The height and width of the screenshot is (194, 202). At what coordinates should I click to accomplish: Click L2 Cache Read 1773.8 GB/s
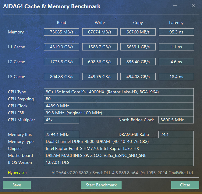pyautogui.click(x=62, y=62)
